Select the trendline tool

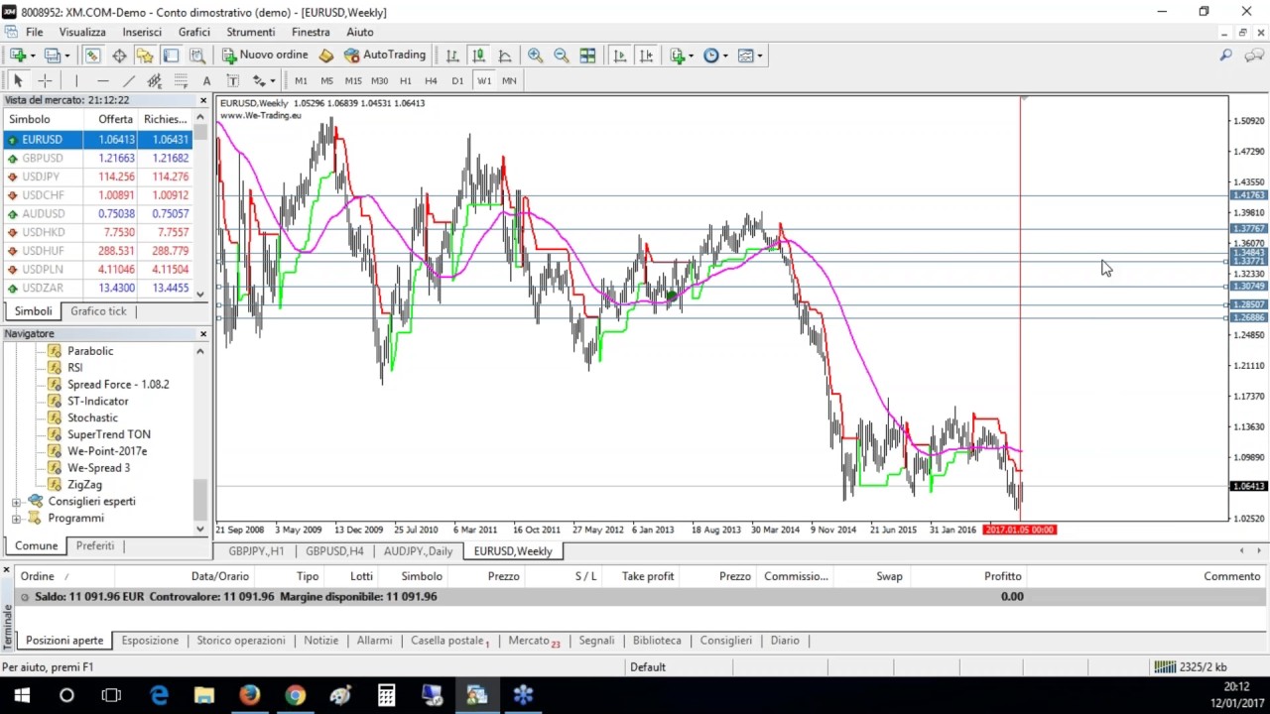pyautogui.click(x=128, y=80)
